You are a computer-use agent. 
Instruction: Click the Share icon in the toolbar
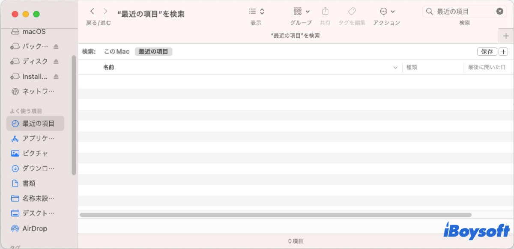click(325, 12)
